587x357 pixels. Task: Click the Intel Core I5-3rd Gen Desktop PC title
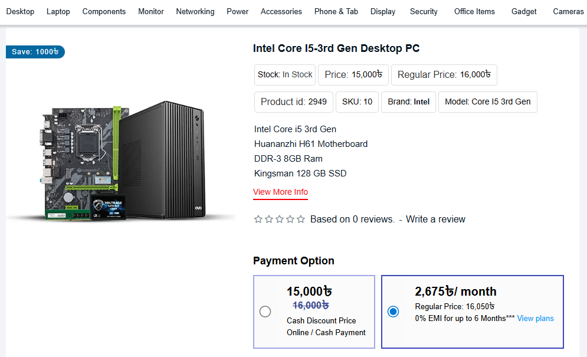pos(336,48)
